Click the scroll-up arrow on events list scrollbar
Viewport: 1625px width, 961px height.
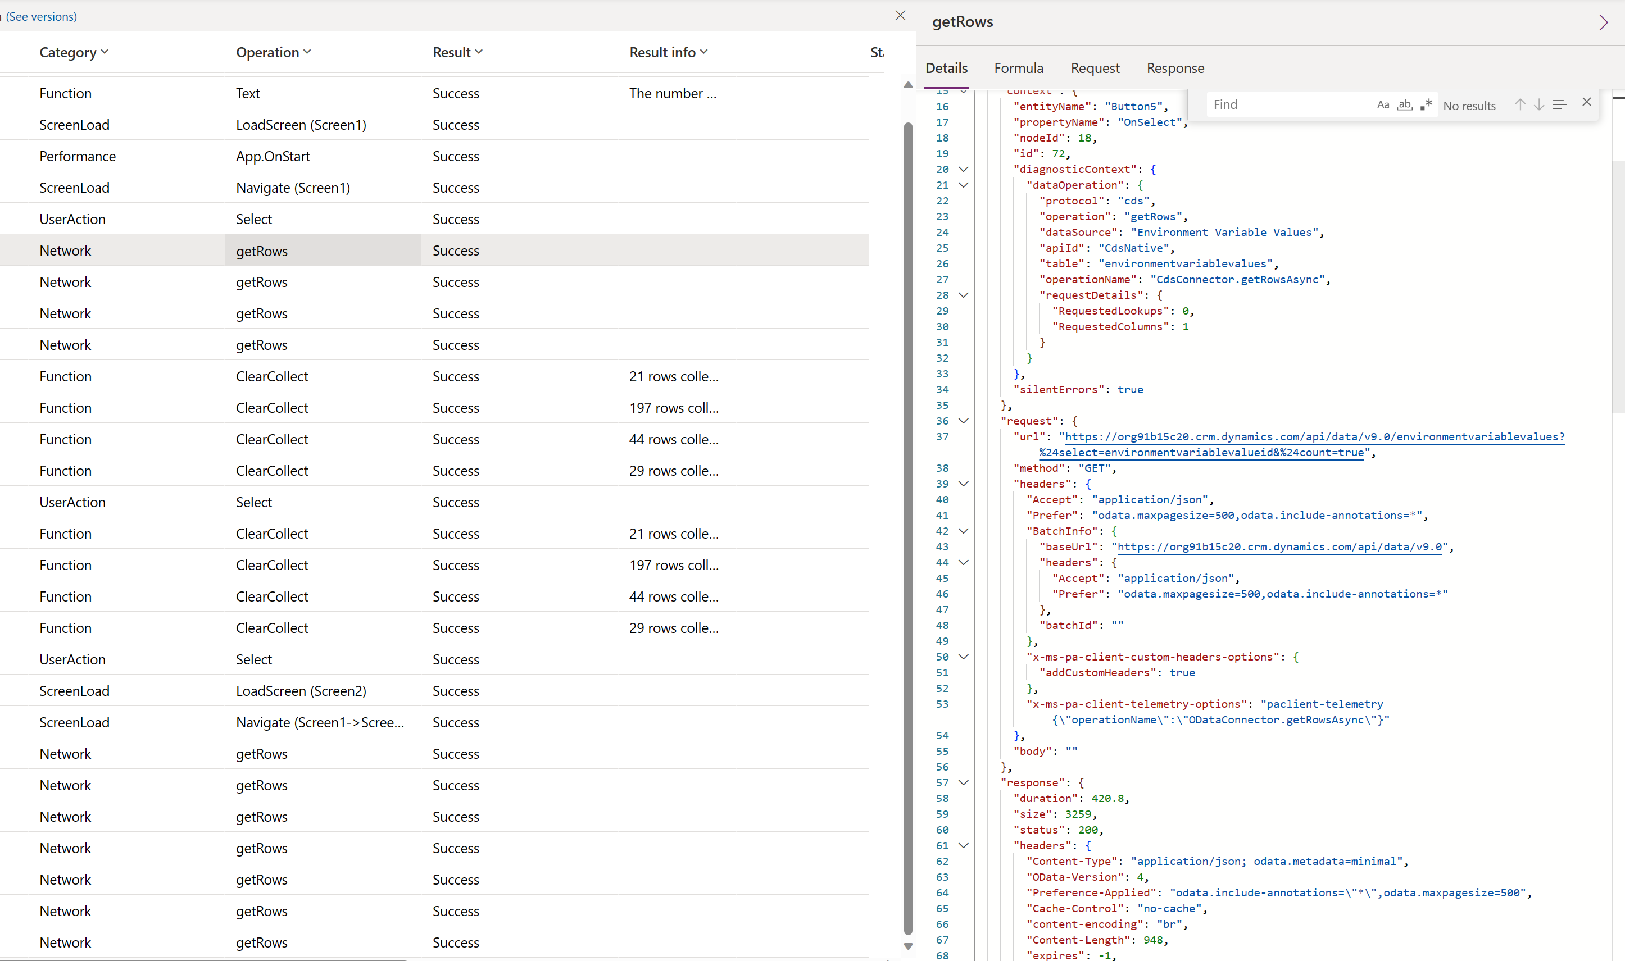pos(907,85)
